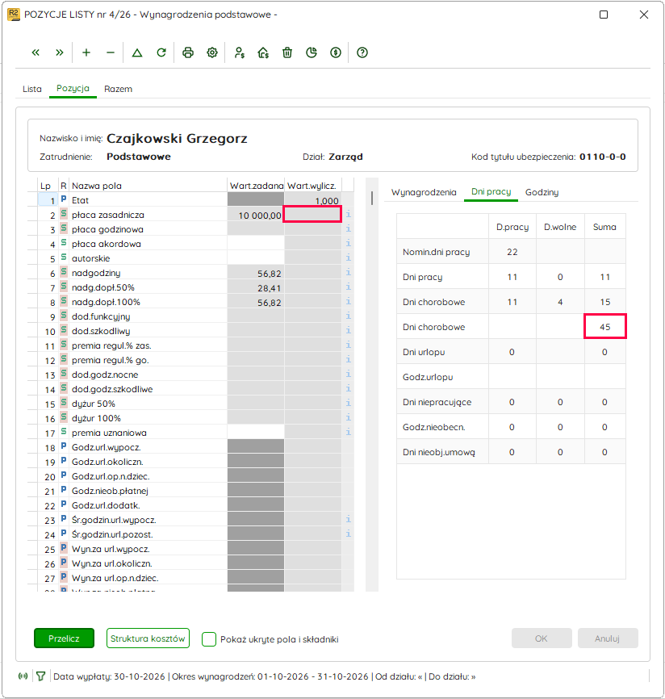
Task: Confirm with the OK button
Action: 542,638
